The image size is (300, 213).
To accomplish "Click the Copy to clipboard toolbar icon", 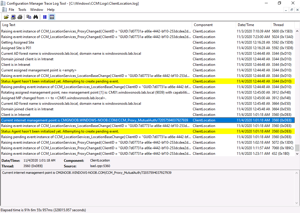I will click(x=29, y=17).
